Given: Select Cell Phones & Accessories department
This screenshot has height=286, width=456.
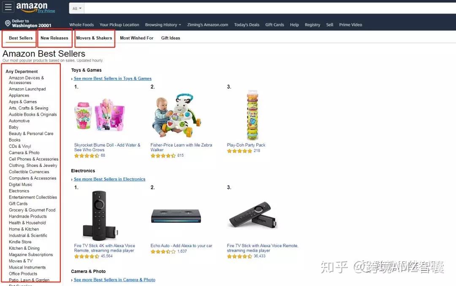Looking at the screenshot, I should tap(33, 159).
